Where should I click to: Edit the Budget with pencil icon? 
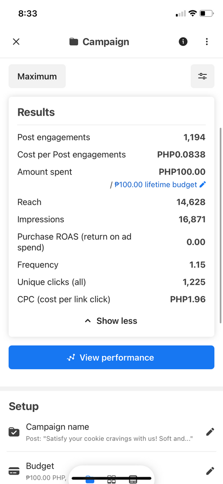(210, 471)
